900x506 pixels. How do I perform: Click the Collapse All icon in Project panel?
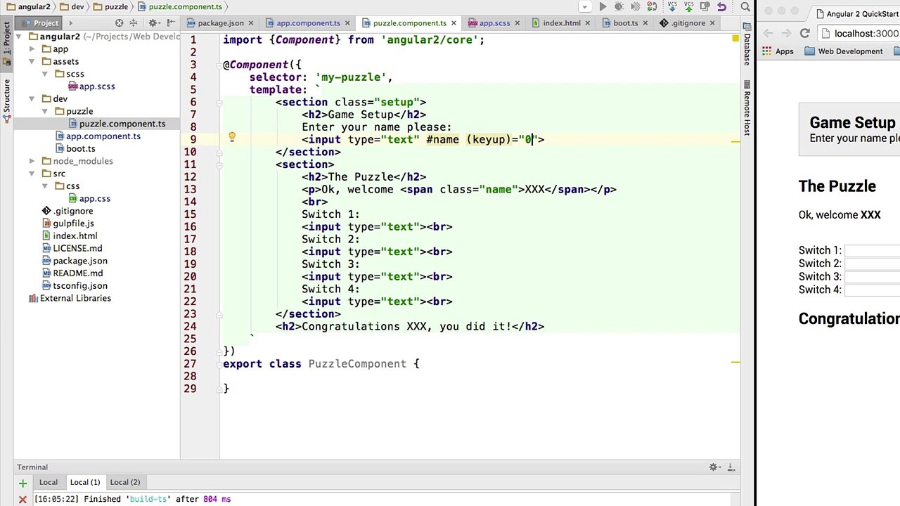134,23
